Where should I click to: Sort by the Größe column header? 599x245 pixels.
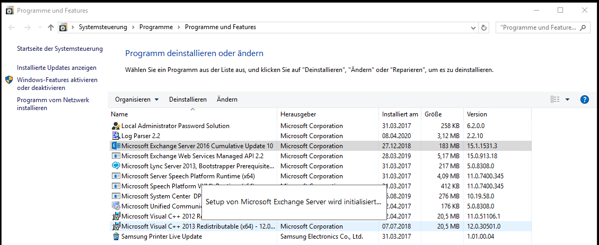442,114
